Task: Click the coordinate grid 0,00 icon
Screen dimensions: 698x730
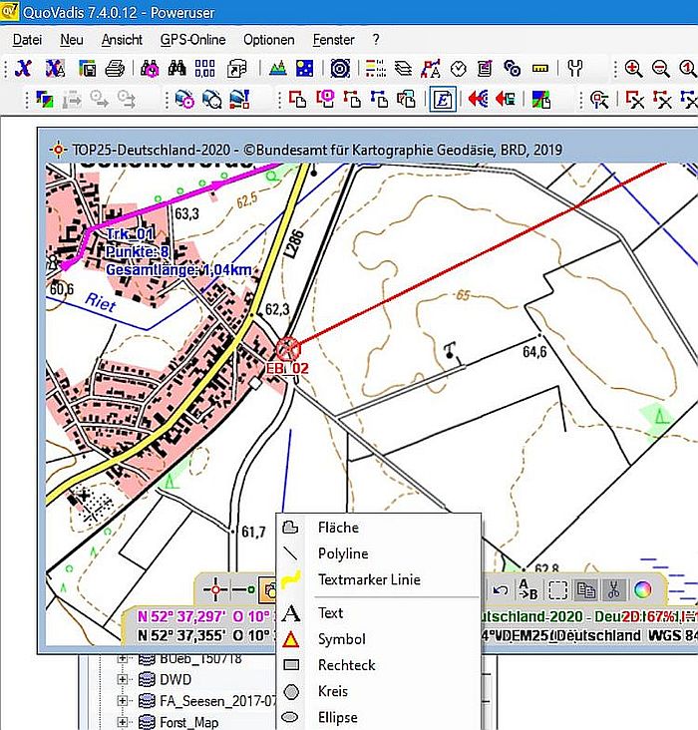Action: click(204, 69)
